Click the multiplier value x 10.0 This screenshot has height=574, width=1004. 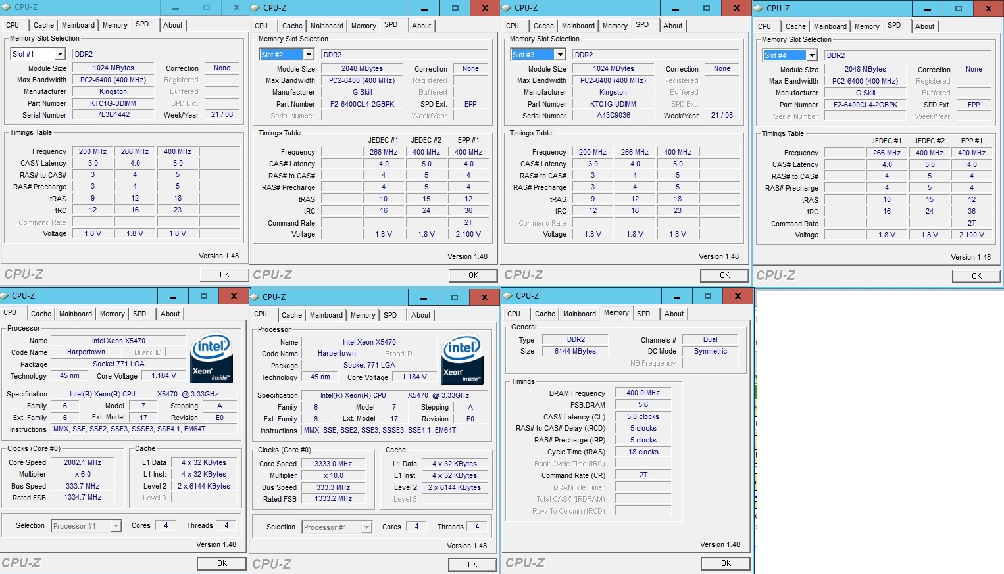pos(333,475)
